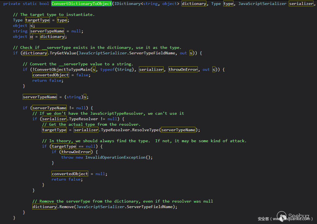The image size is (317, 224).
Task: Click the 'static' keyword in the method signature
Action: pos(30,4)
